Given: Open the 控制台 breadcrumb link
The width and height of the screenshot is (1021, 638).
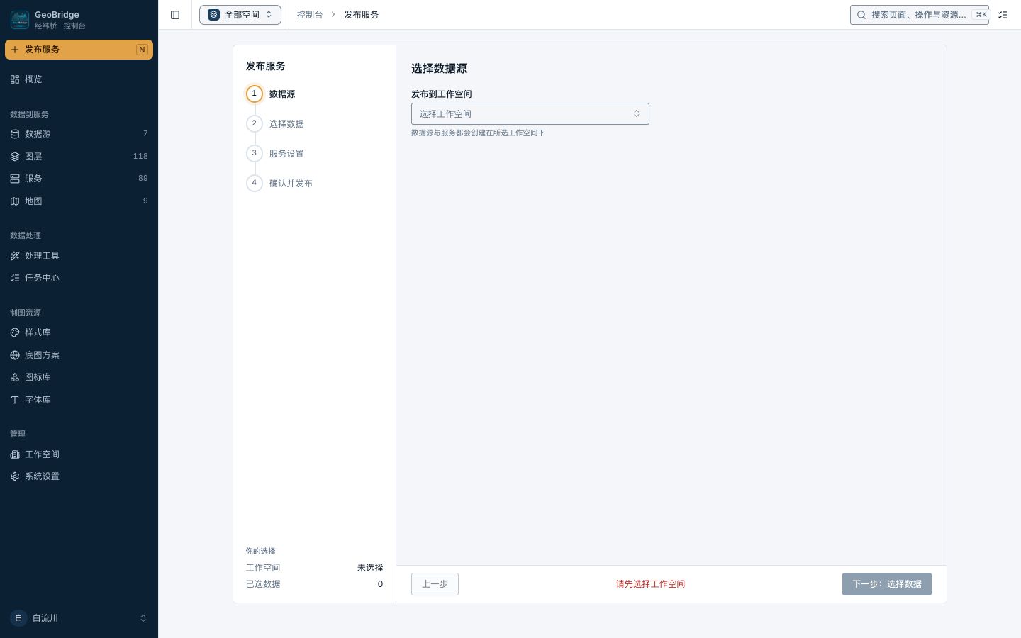Looking at the screenshot, I should (x=310, y=15).
